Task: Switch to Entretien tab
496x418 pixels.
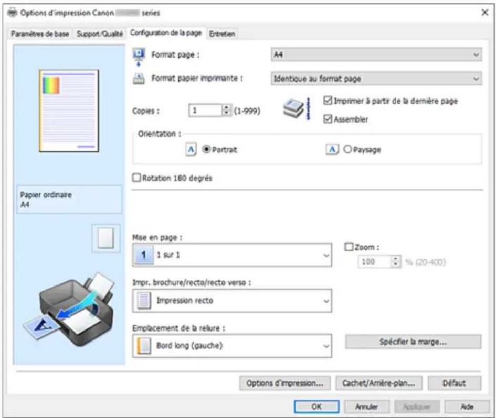Action: coord(222,34)
